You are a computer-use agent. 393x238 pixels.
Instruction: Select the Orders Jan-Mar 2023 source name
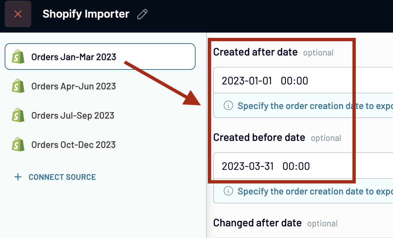[73, 57]
